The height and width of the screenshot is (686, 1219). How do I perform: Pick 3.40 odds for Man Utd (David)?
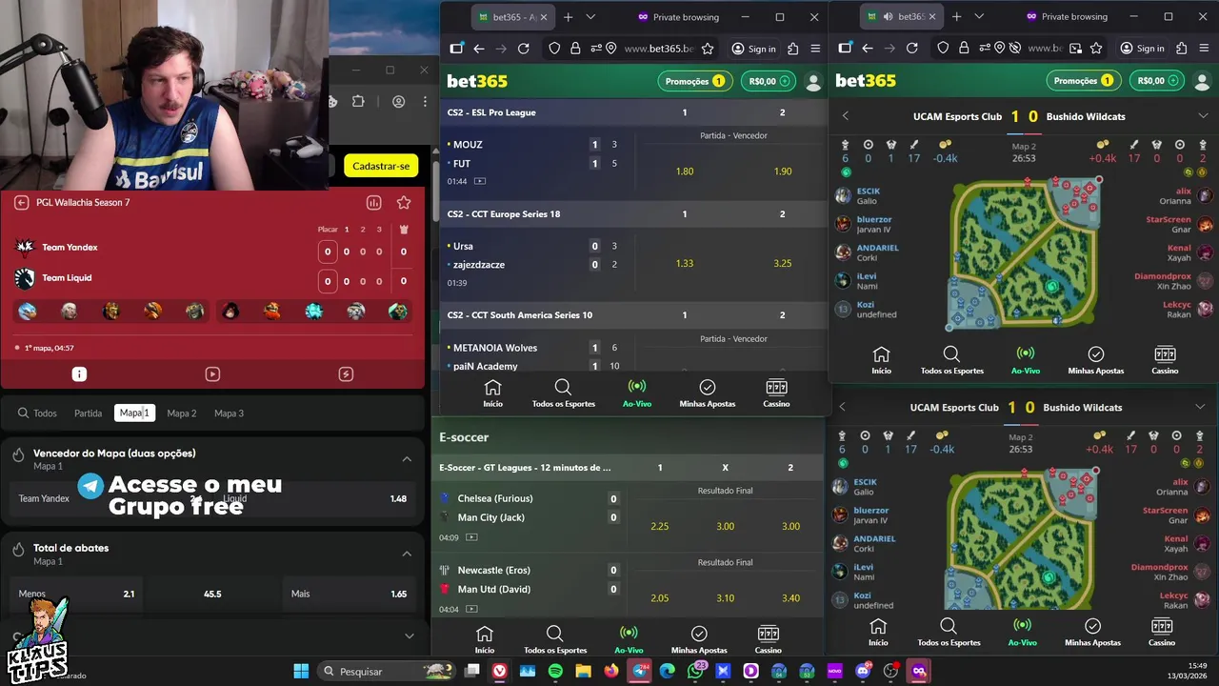tap(790, 598)
